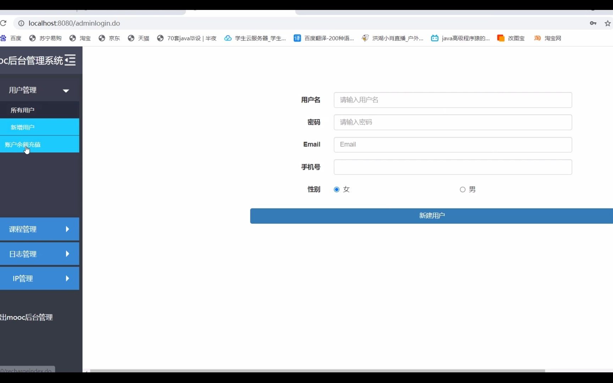Bookmark this page with the star icon
Screen dimensions: 613x383
(x=608, y=23)
